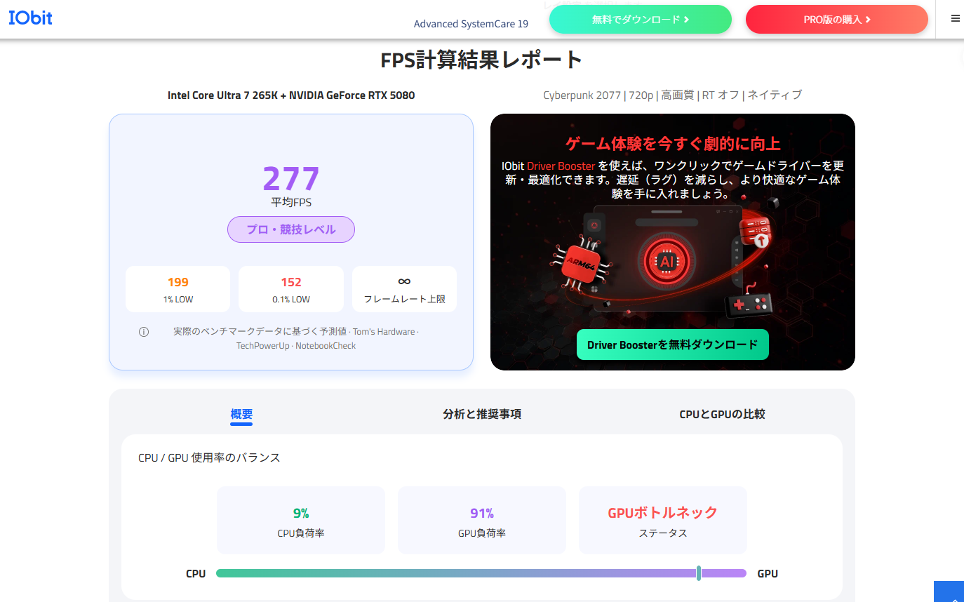
Task: Click the 無料でダウンロード button
Action: [641, 20]
